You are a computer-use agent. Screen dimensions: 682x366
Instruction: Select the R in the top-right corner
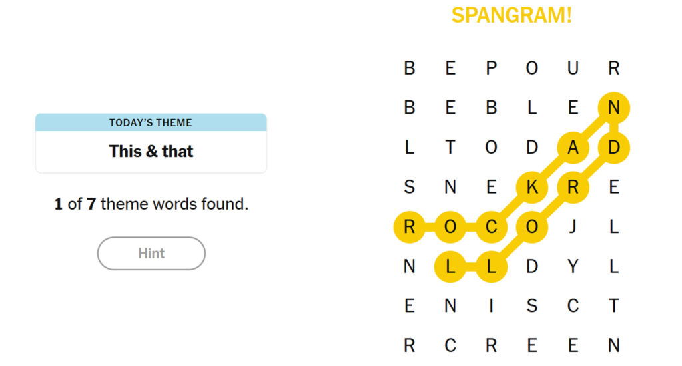pyautogui.click(x=613, y=68)
